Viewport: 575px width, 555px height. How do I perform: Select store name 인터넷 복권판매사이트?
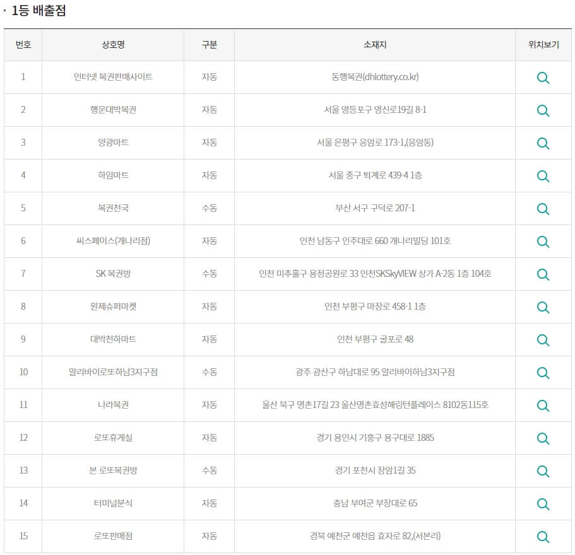click(113, 76)
